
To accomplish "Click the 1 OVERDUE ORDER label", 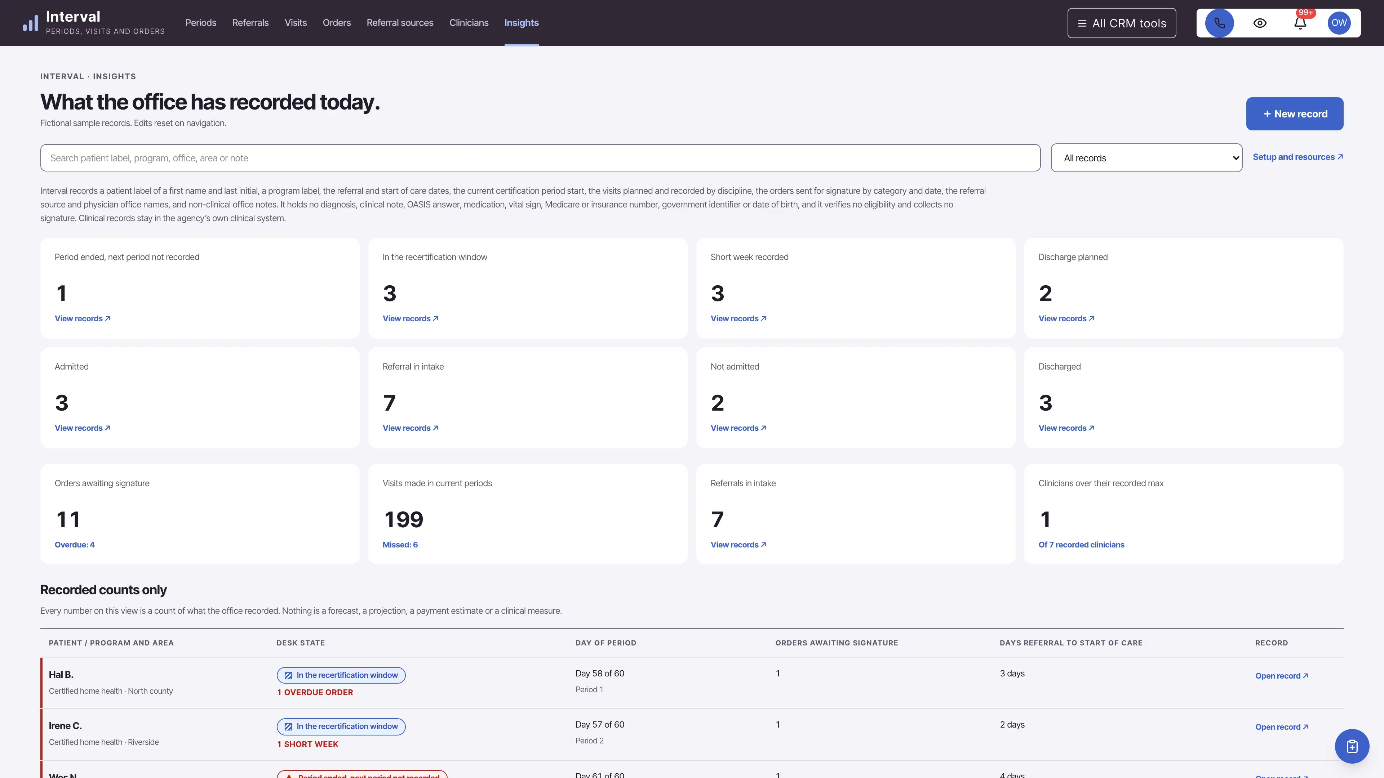I will 315,693.
